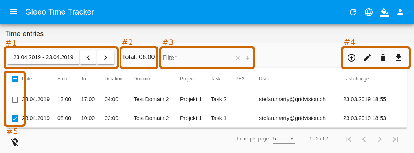Check the 13:00 Task 2 row checkbox

[15, 100]
